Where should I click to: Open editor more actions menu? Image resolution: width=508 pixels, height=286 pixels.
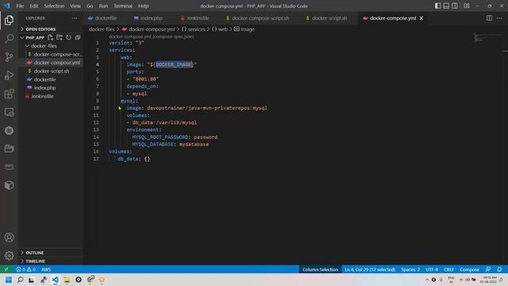[499, 18]
